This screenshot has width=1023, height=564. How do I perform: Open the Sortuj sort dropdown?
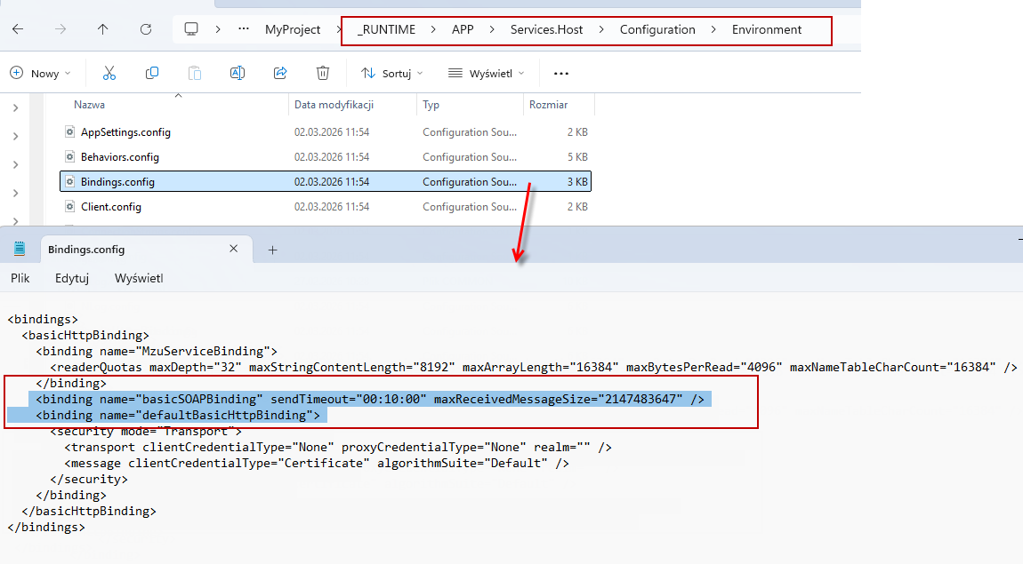click(x=392, y=74)
